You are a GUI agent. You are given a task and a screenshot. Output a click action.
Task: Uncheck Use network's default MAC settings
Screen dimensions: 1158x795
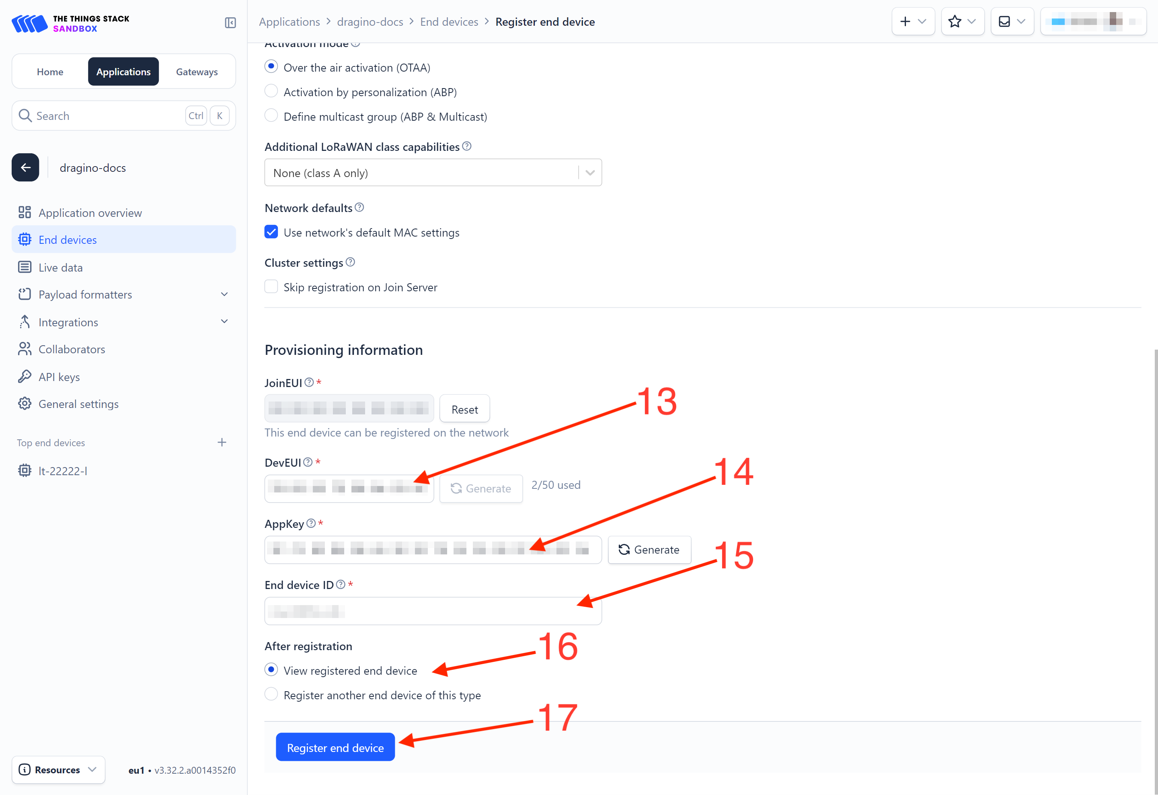(271, 232)
